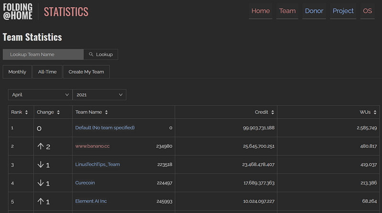Focus the Lookup Team Name field
This screenshot has height=213, width=382.
pyautogui.click(x=43, y=54)
